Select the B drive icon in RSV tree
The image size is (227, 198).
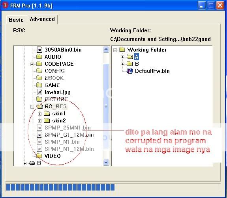click(x=32, y=163)
